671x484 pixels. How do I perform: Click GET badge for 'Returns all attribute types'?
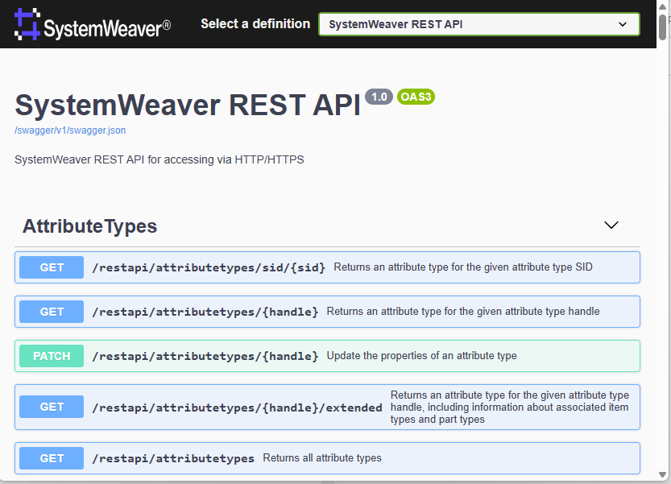[52, 458]
